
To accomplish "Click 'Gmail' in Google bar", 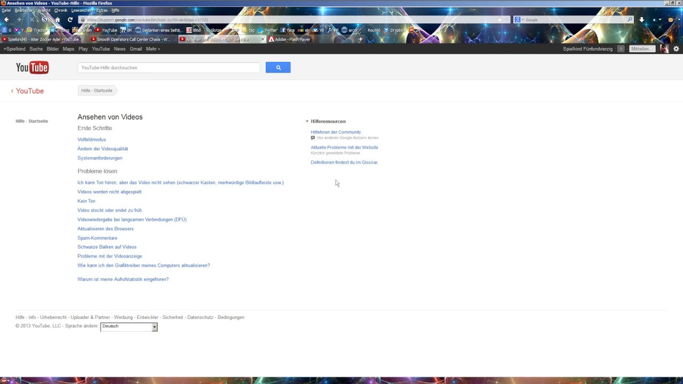I will [136, 49].
